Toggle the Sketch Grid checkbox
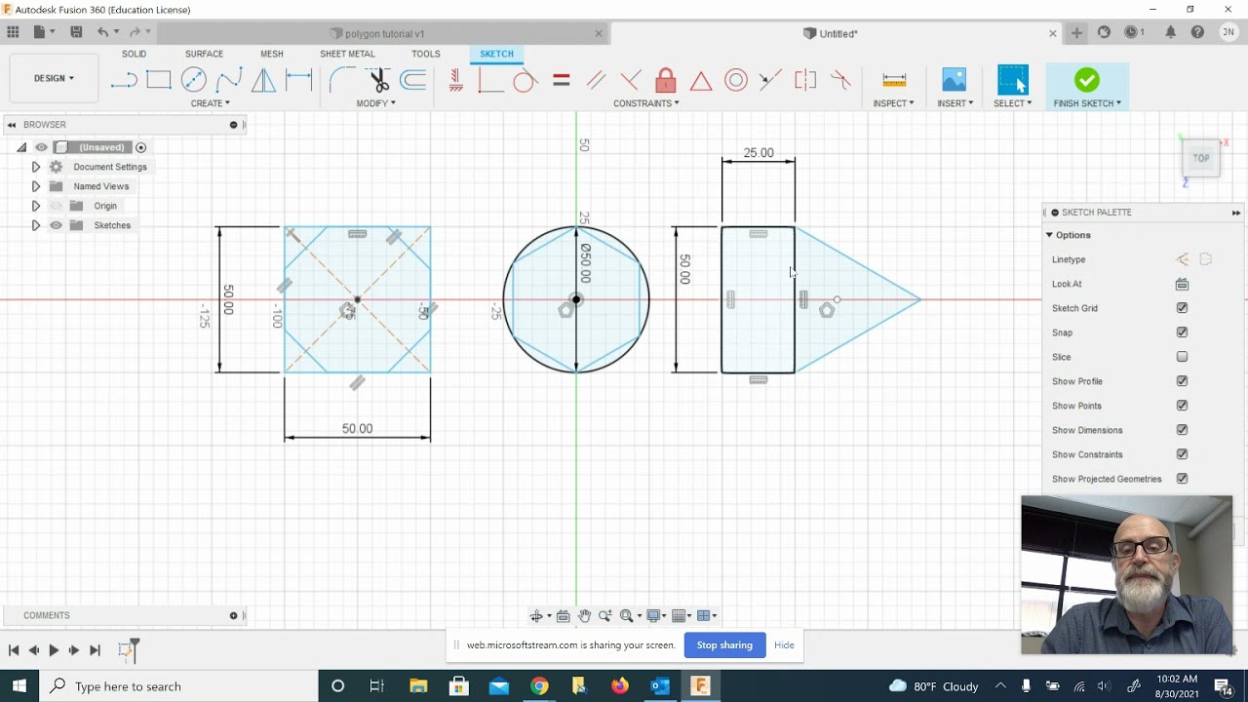This screenshot has height=702, width=1248. pos(1182,308)
